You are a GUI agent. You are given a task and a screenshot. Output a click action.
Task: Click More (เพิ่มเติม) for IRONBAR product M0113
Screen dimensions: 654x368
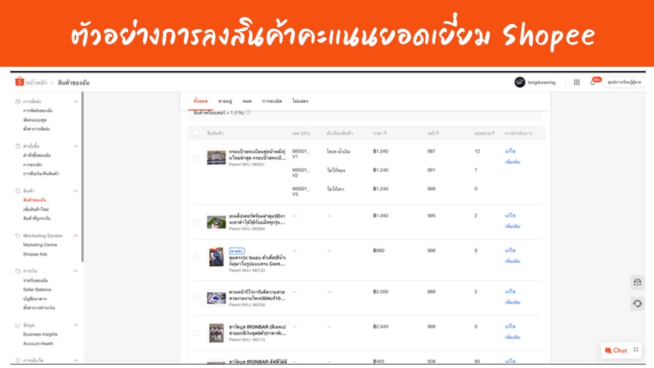point(512,337)
